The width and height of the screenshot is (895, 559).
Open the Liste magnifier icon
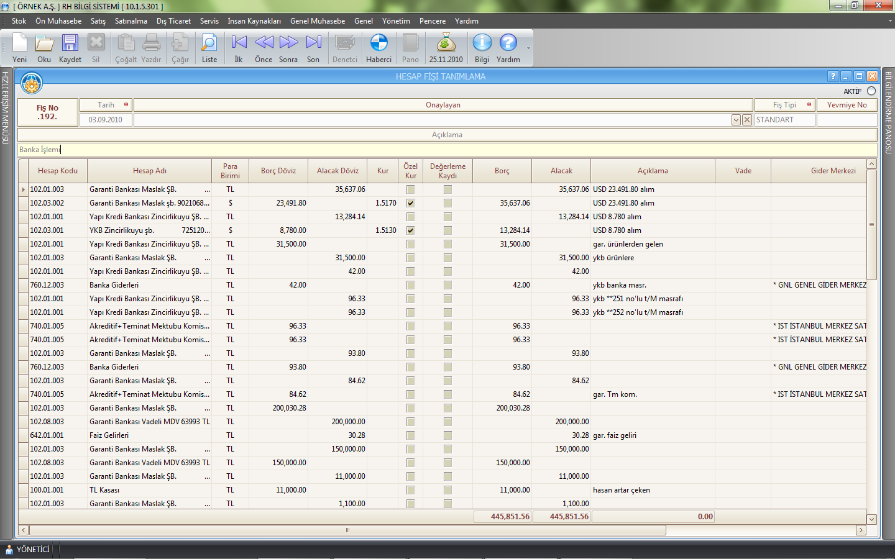[x=209, y=43]
